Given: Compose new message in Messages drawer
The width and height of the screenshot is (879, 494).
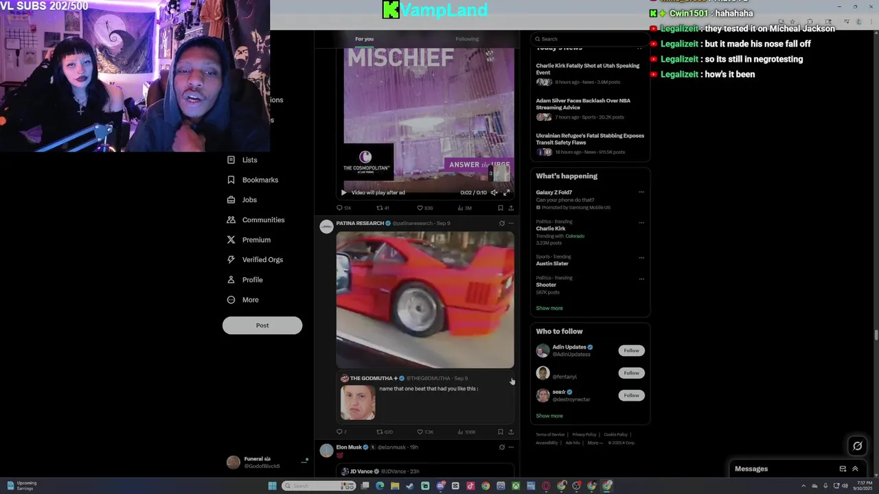Looking at the screenshot, I should click(843, 469).
